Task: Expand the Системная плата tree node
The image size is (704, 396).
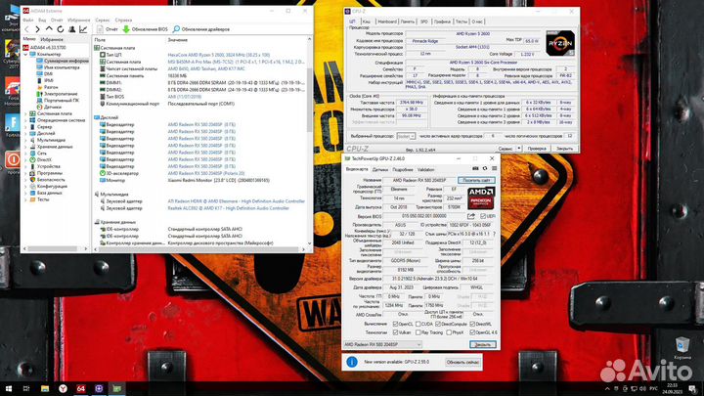Action: tap(25, 113)
